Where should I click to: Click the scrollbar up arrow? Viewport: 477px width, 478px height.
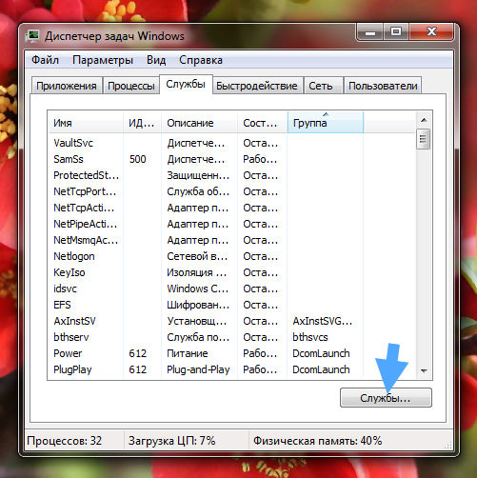click(424, 120)
